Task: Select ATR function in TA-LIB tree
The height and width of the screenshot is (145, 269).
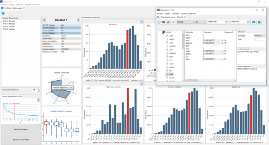Action: 171,50
